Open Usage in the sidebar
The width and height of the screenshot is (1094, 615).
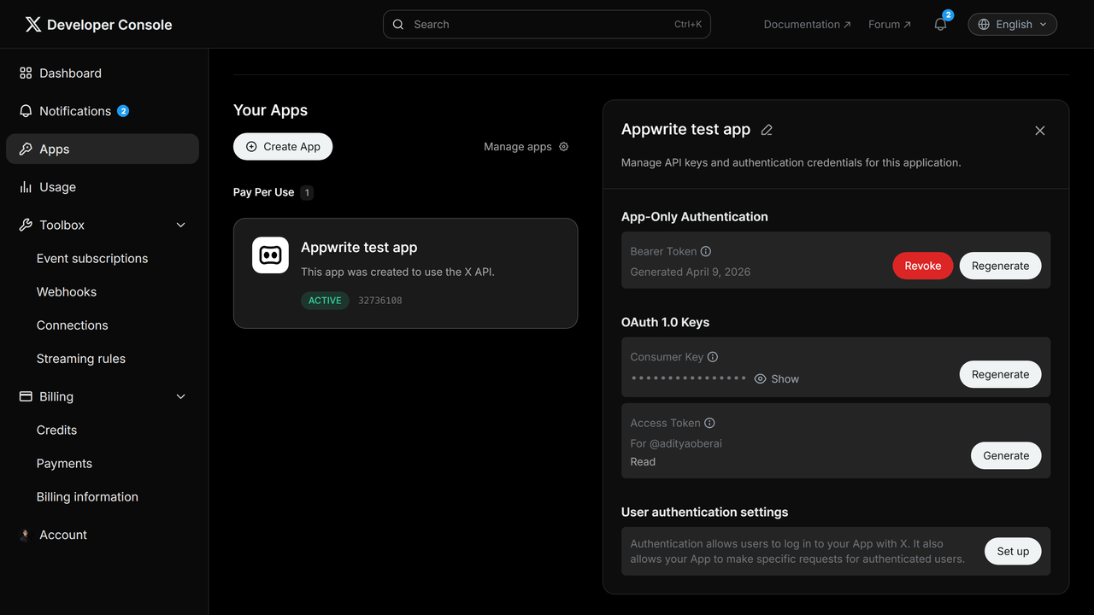[x=57, y=187]
